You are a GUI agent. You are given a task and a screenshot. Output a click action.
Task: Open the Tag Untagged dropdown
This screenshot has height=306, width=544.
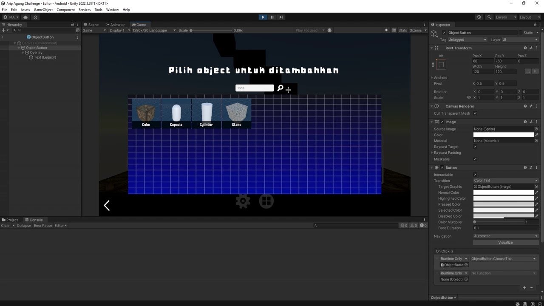point(467,40)
